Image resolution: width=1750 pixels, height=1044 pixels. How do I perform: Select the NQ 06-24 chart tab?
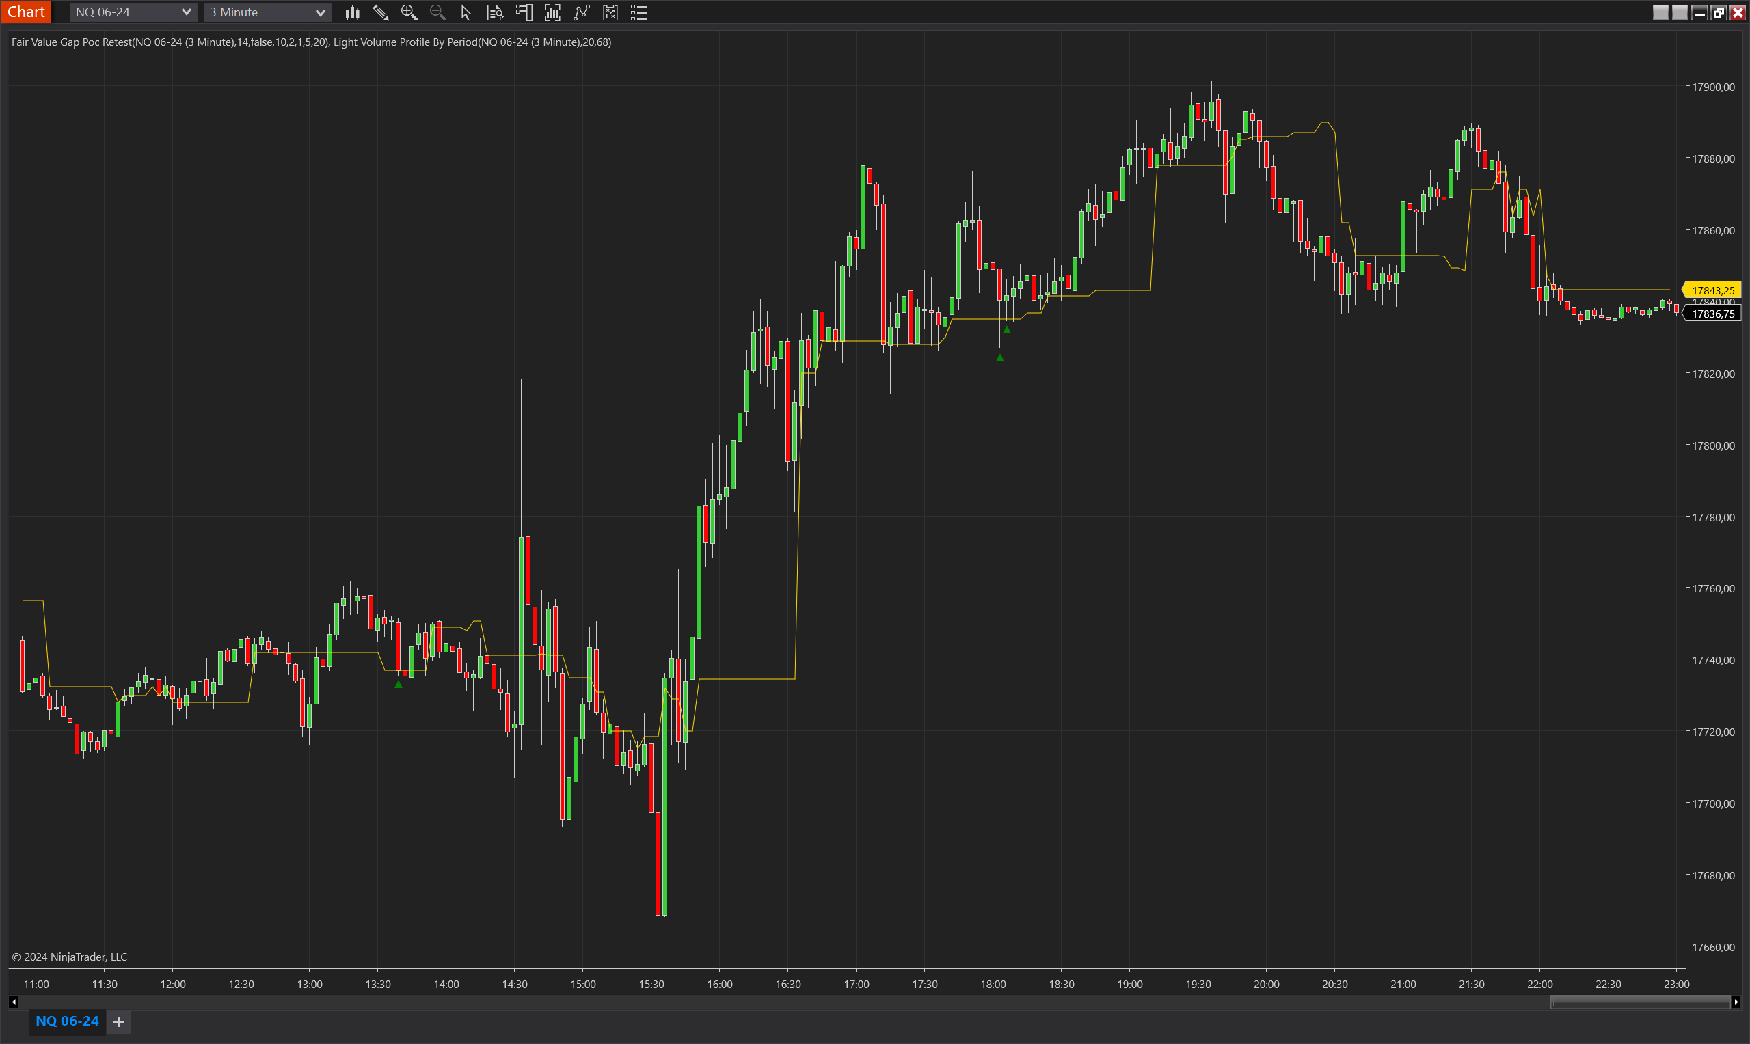point(68,1021)
